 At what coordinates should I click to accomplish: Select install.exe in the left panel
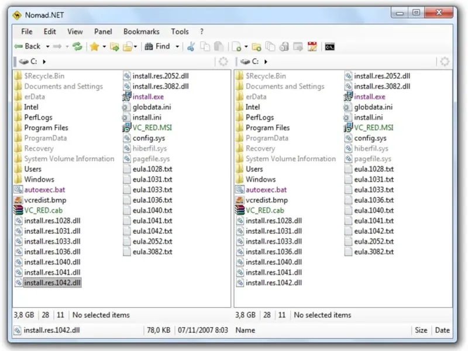(143, 97)
